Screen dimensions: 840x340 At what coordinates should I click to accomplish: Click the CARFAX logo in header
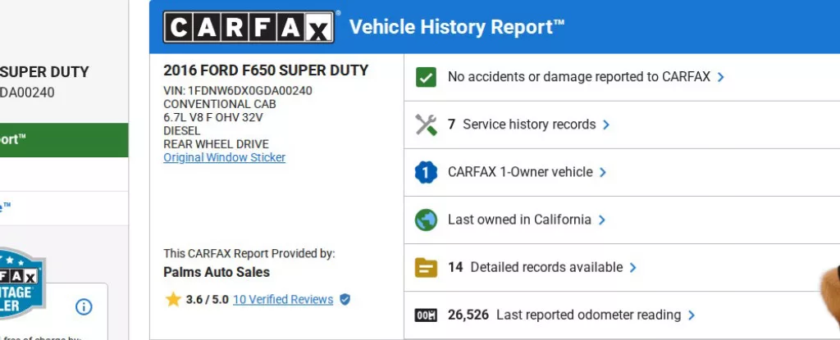pyautogui.click(x=249, y=26)
